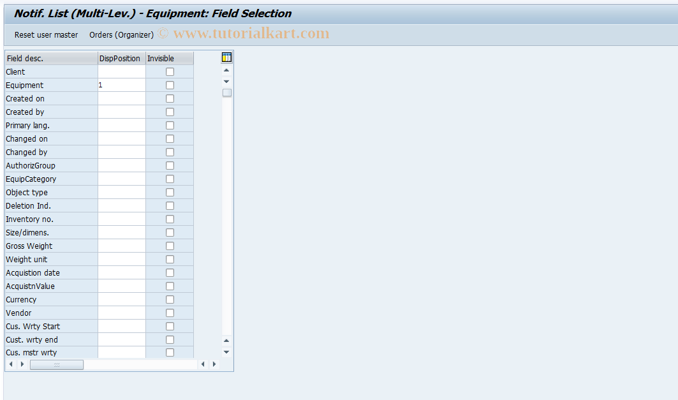Tick Invisible for Changed on
Viewport: 678px width, 400px height.
point(170,139)
